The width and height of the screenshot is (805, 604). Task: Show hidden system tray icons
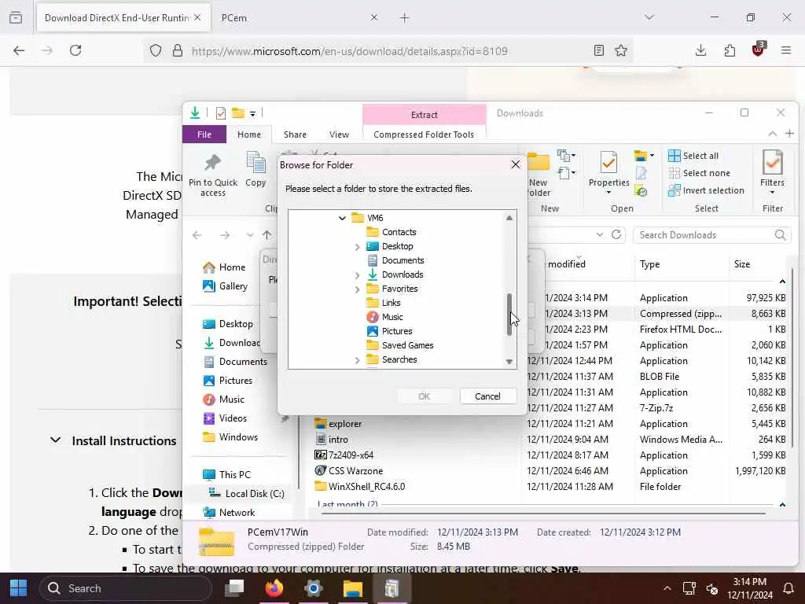pyautogui.click(x=667, y=588)
